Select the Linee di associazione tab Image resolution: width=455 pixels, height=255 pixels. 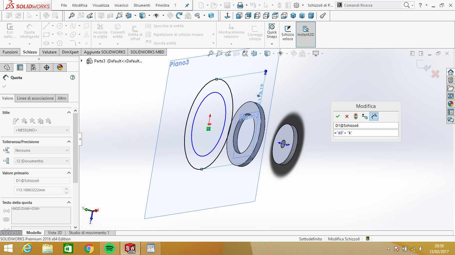coord(35,98)
